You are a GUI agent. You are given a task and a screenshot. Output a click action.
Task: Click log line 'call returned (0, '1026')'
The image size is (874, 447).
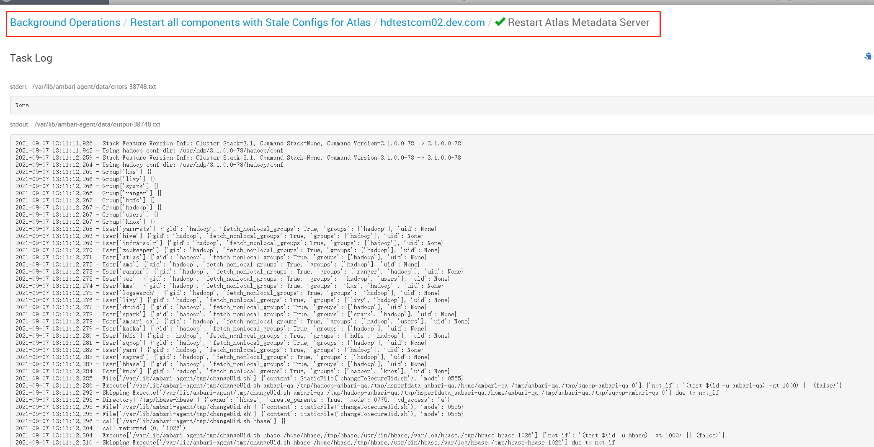100,428
